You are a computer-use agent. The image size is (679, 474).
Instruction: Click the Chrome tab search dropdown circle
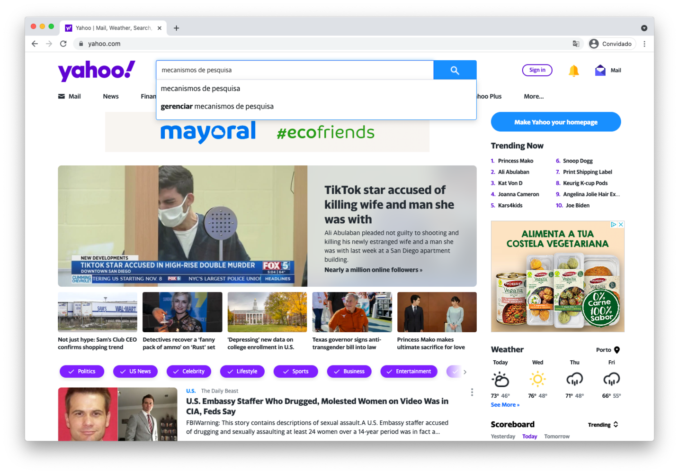point(644,28)
